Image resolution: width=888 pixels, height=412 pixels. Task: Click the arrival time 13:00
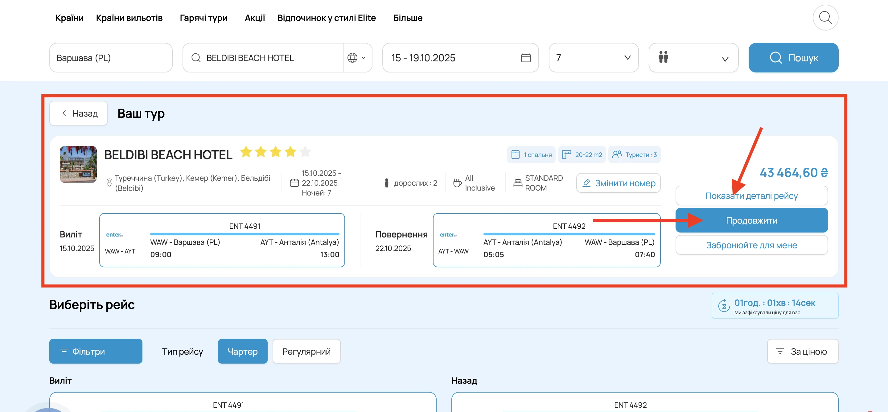[x=330, y=254]
